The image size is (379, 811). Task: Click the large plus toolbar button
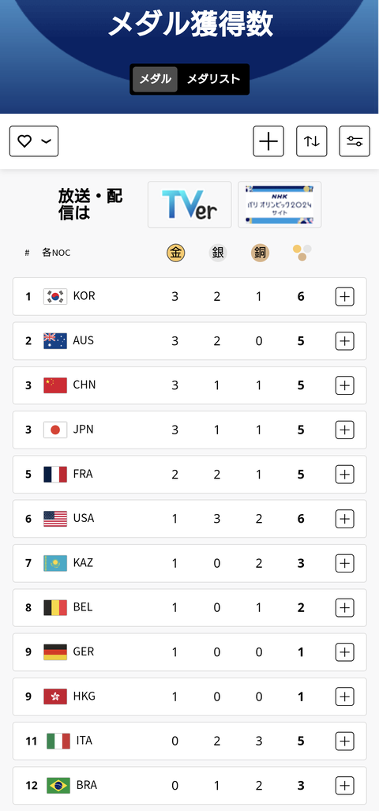click(268, 141)
